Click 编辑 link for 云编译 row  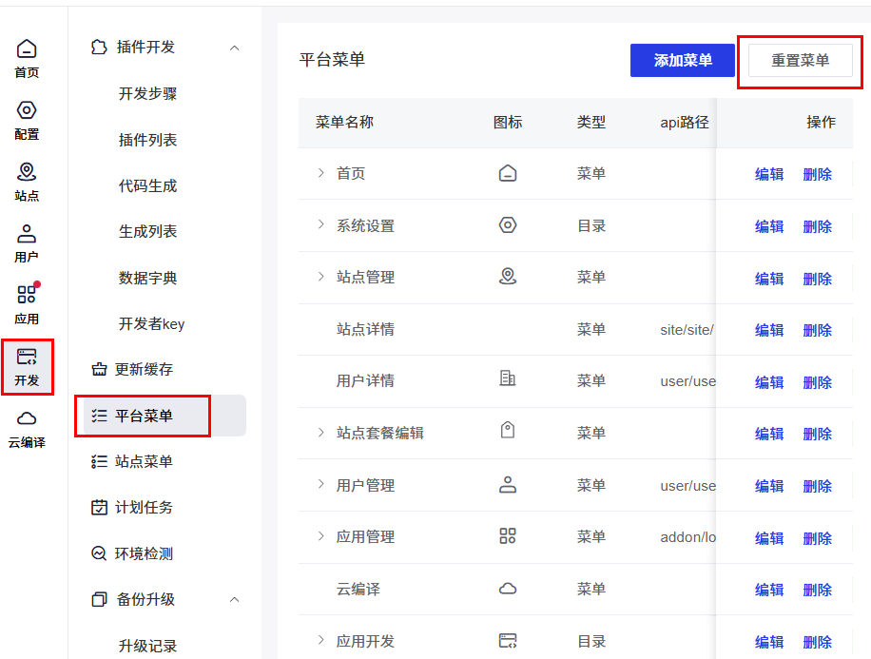point(769,590)
